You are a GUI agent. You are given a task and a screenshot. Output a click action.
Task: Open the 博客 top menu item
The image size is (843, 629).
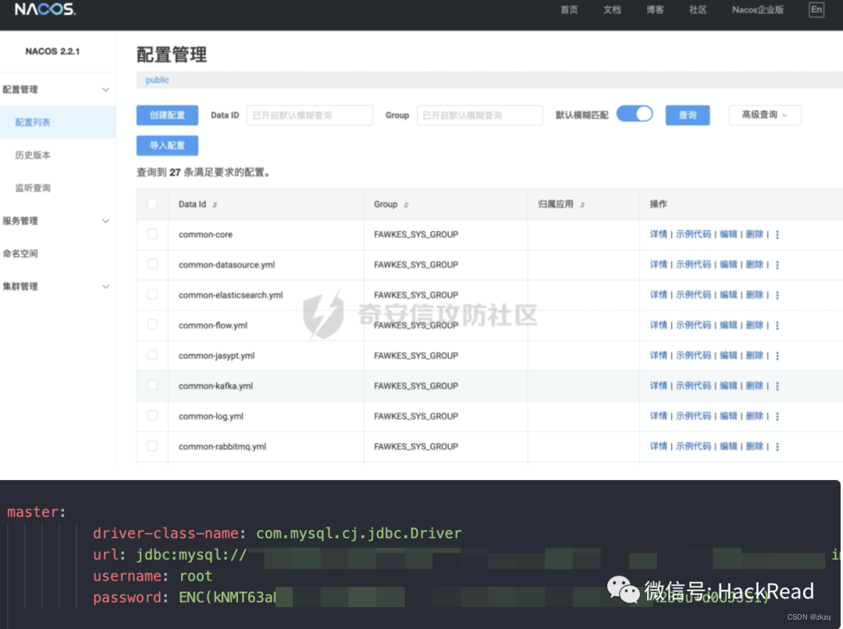[x=655, y=9]
